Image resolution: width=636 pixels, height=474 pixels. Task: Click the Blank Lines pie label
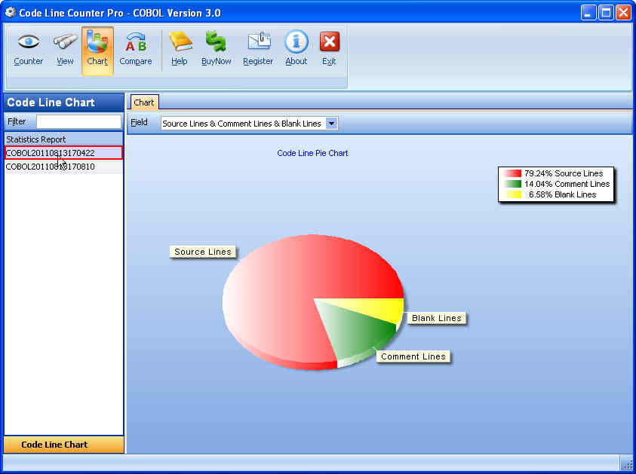point(436,318)
